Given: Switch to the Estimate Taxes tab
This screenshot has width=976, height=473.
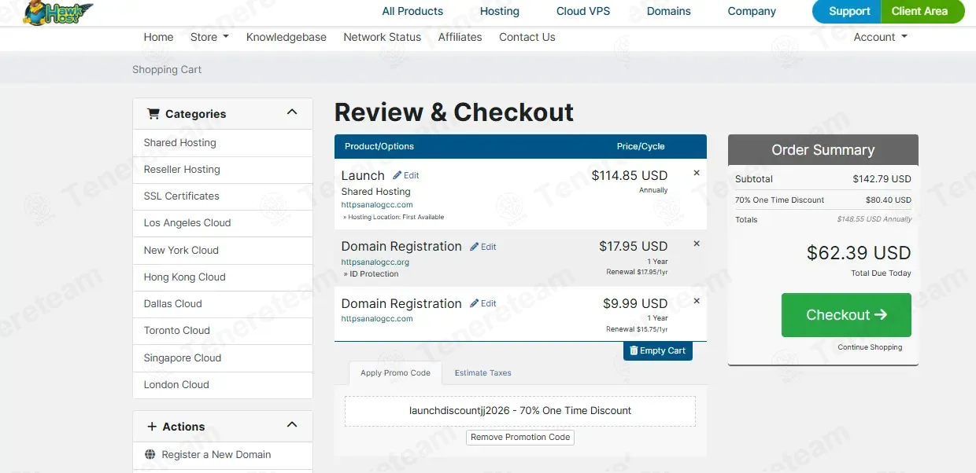Looking at the screenshot, I should coord(483,372).
